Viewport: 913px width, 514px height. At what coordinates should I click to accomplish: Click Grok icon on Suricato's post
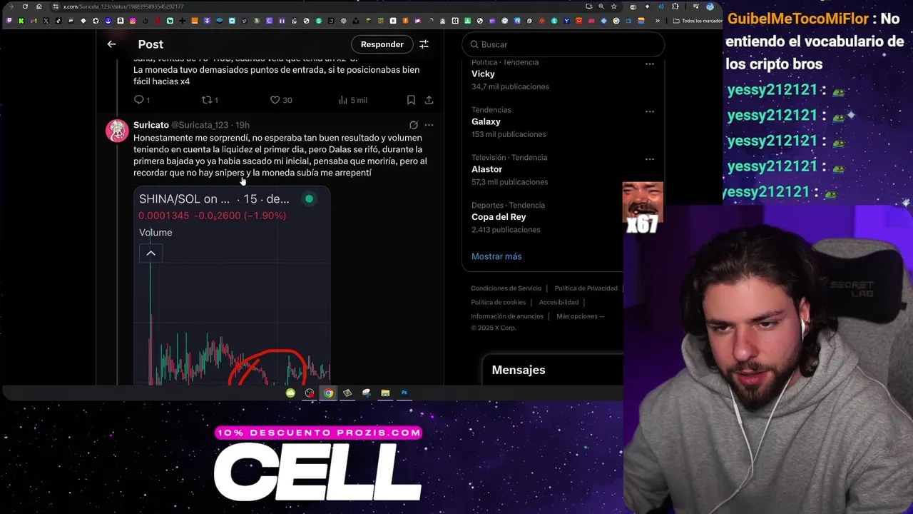click(413, 125)
